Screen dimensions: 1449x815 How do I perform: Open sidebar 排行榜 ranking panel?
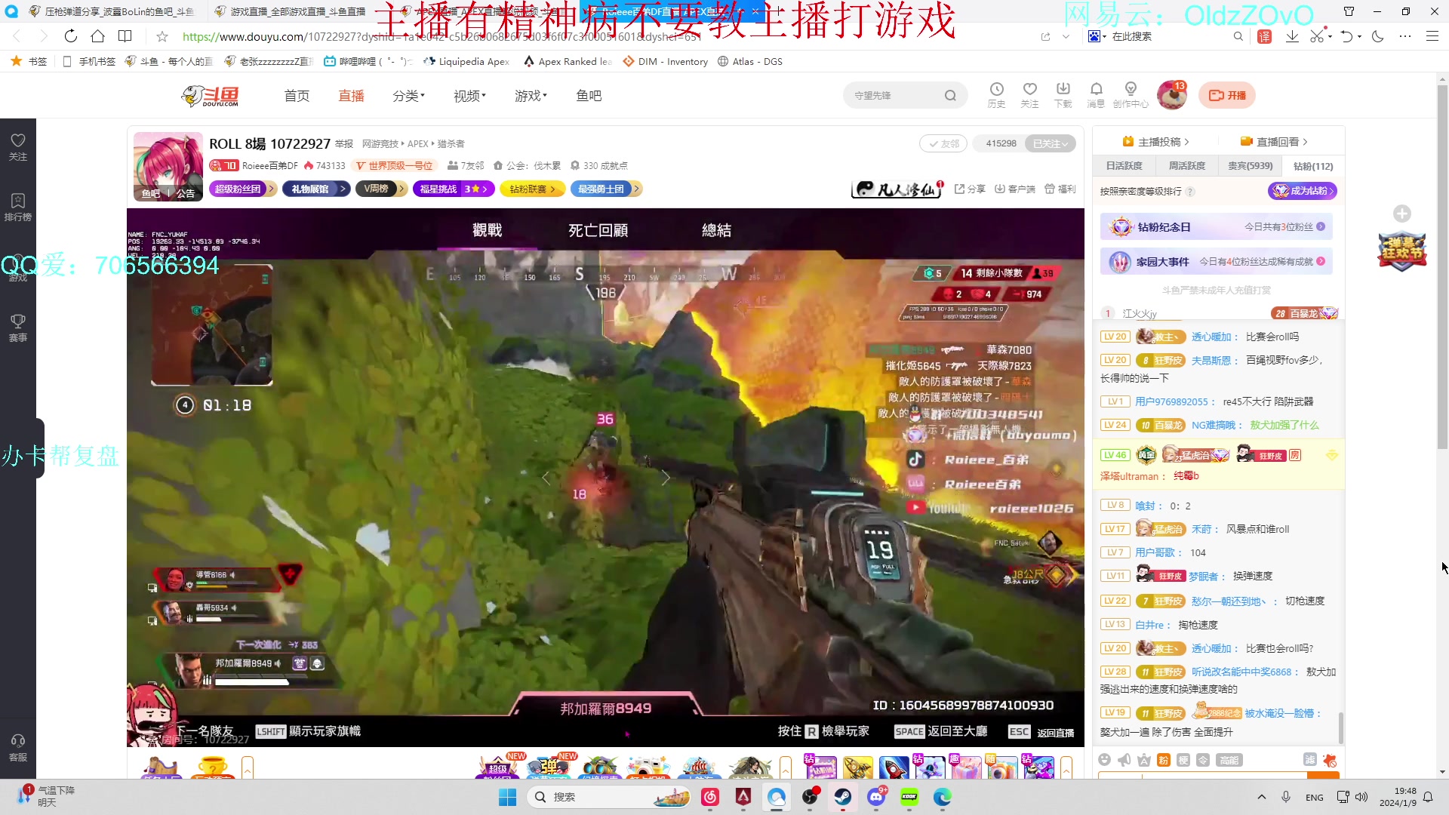coord(18,208)
